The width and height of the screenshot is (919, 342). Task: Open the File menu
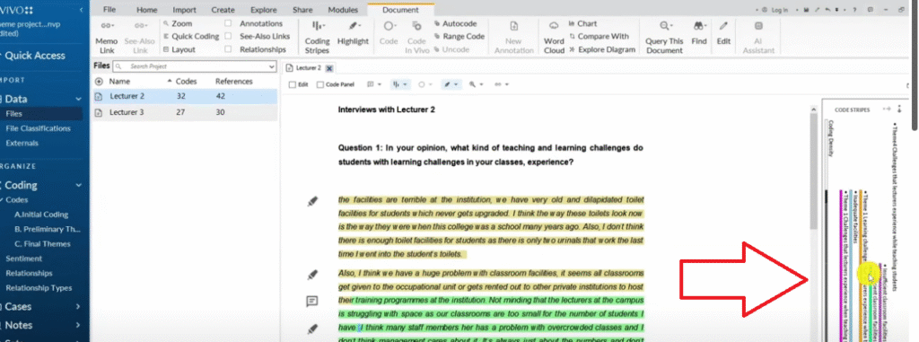pyautogui.click(x=109, y=10)
